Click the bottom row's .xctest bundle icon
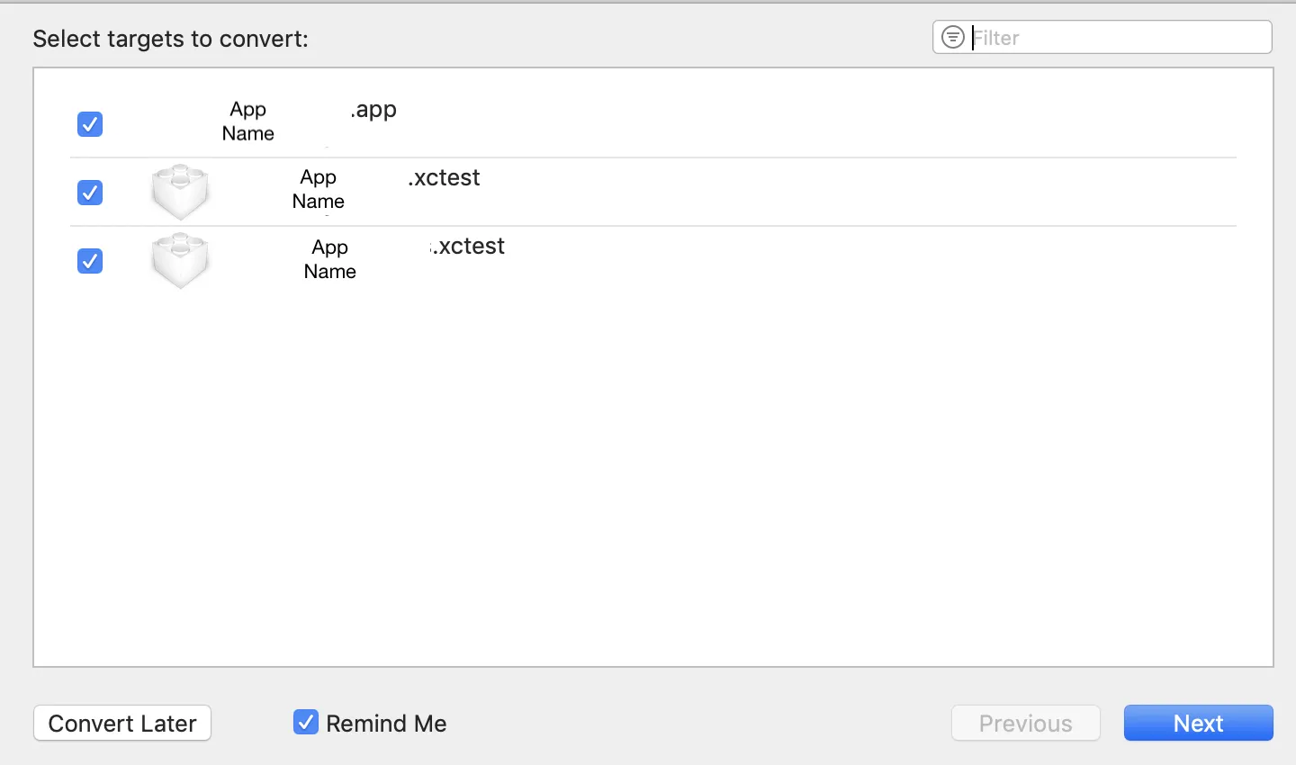The width and height of the screenshot is (1296, 765). click(x=180, y=261)
